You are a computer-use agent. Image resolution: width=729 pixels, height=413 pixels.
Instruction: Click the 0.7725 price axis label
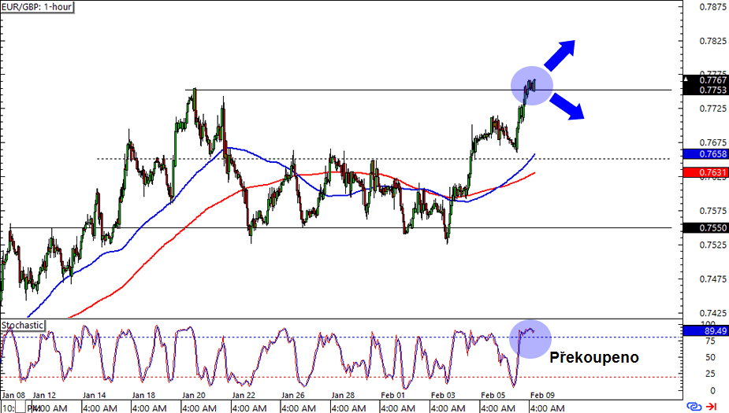(712, 109)
